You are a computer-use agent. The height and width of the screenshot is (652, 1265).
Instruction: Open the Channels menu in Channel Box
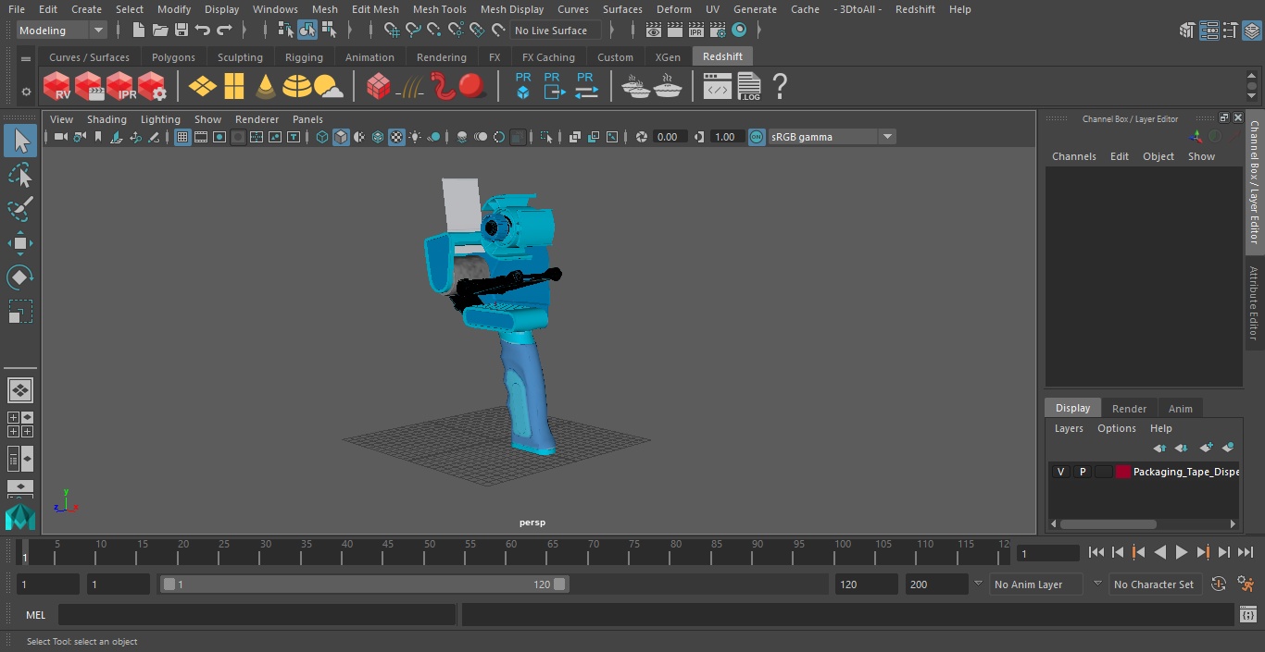point(1073,156)
